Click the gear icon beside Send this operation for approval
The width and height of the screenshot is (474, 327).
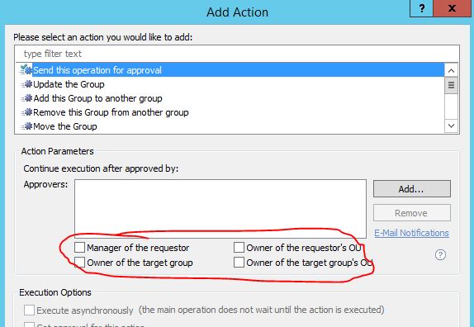(26, 70)
